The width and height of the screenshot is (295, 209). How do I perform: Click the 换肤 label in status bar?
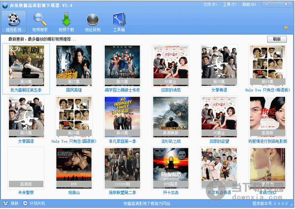point(14,203)
